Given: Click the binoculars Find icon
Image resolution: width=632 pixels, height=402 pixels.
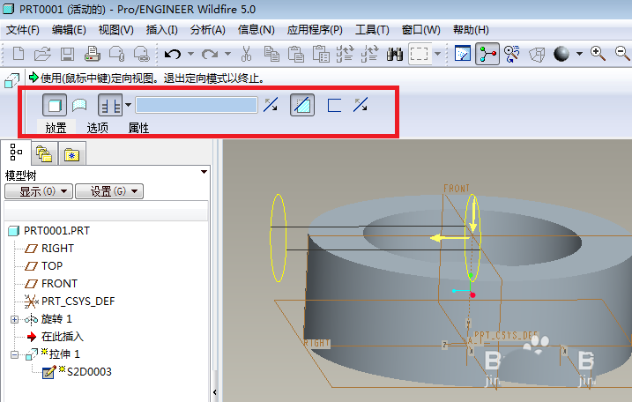Looking at the screenshot, I should click(x=395, y=54).
